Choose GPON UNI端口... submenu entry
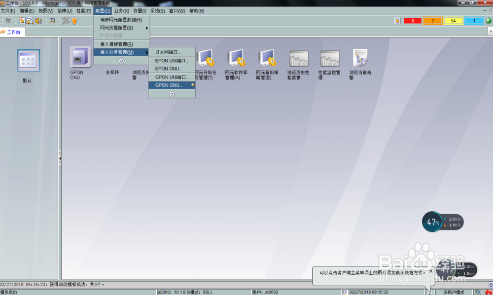Image resolution: width=493 pixels, height=295 pixels. click(x=172, y=77)
